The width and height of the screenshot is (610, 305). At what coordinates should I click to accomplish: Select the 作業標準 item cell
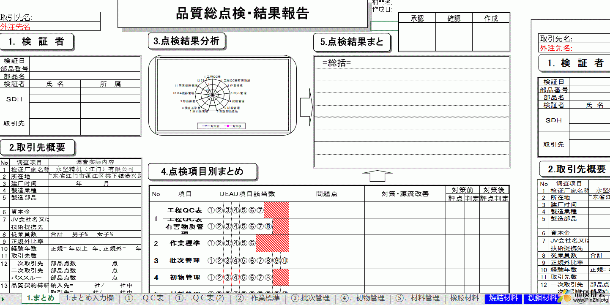(185, 243)
